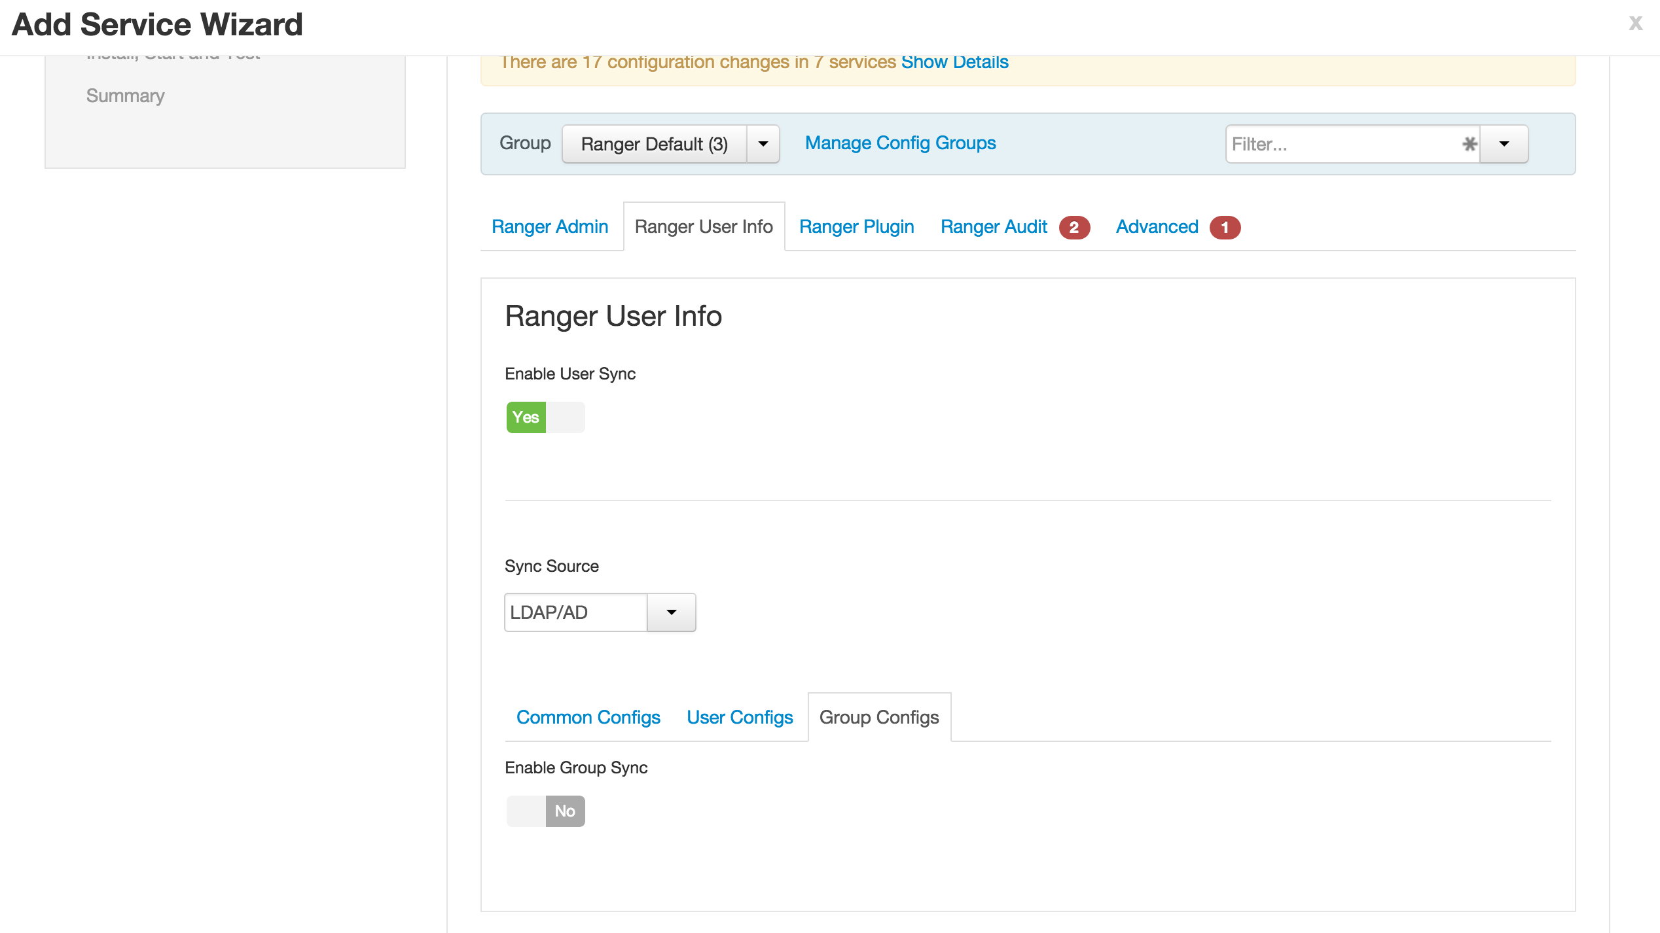Switch to Common Configs sub-tab
1660x933 pixels.
588,718
